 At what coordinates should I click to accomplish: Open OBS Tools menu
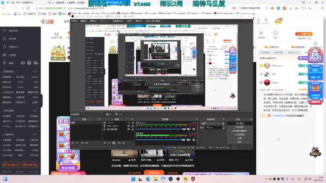(x=129, y=21)
